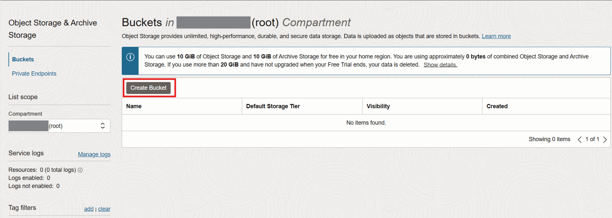
Task: Click the info icon in the blue banner
Action: click(x=130, y=57)
